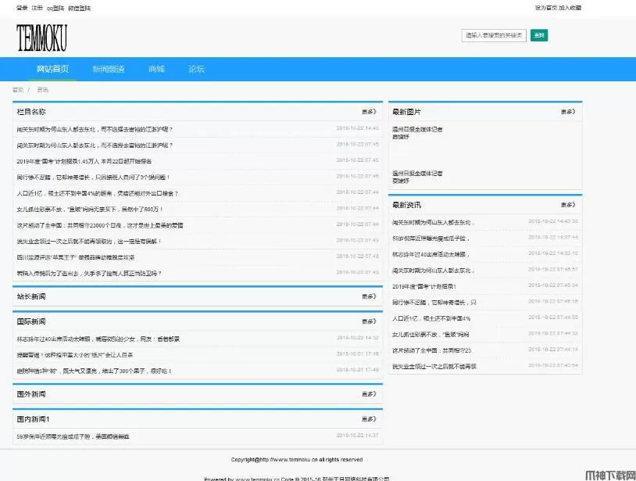Go to the 论坛 navigation item
The width and height of the screenshot is (636, 481).
pos(196,69)
